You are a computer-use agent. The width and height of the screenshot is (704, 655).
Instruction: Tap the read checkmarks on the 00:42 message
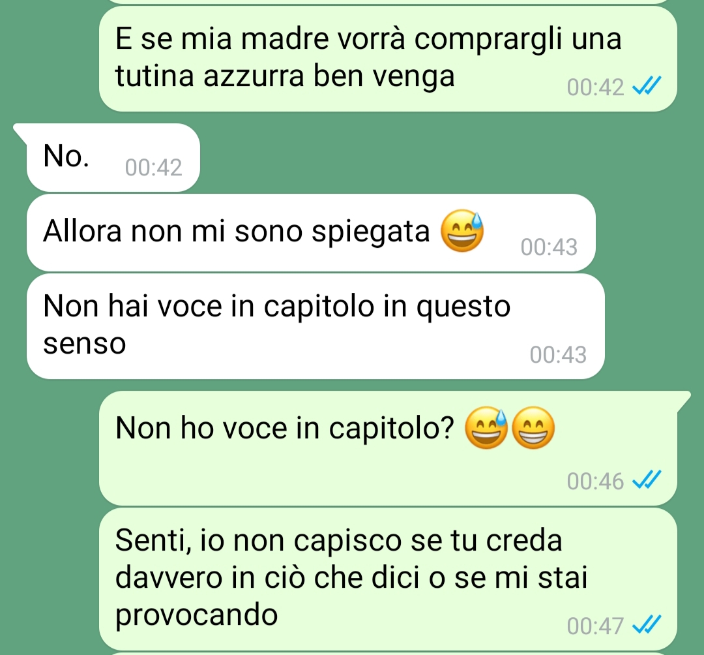pyautogui.click(x=647, y=86)
